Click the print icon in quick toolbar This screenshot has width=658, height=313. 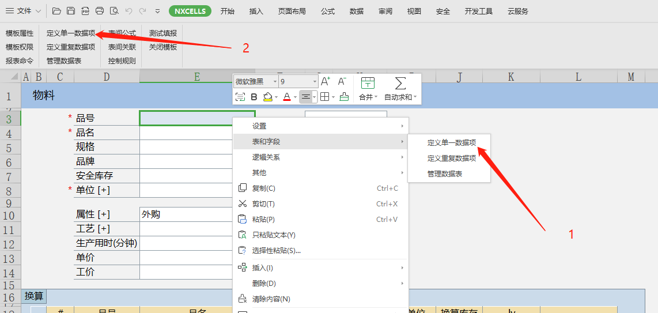(x=100, y=11)
